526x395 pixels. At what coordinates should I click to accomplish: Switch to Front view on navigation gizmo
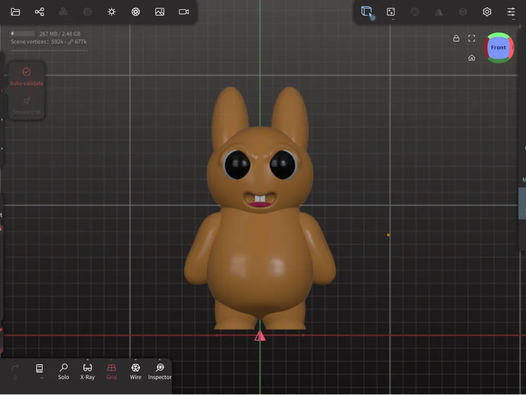[498, 47]
